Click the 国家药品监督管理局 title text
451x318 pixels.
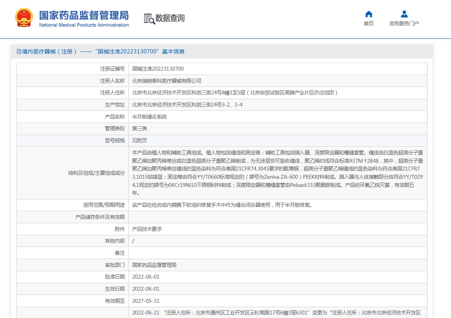coord(84,16)
